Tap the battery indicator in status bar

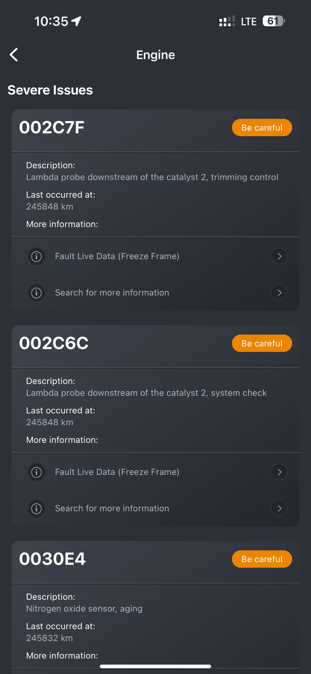click(x=274, y=21)
